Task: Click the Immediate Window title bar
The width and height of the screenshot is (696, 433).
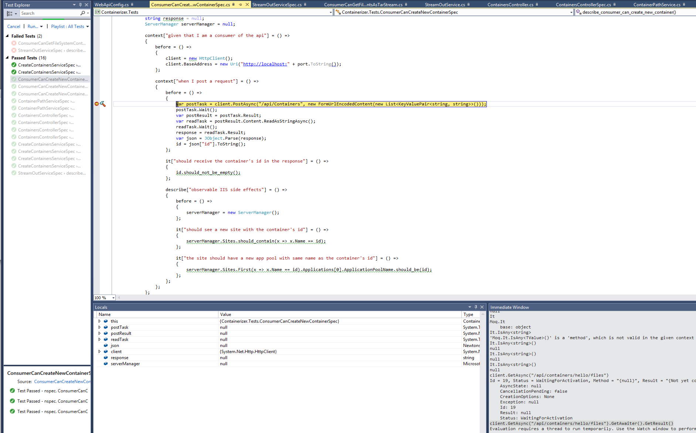Action: point(592,307)
